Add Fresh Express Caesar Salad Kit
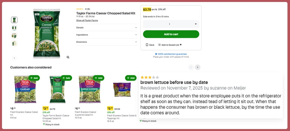Screen dimensions: 290x131 (34, 78)
